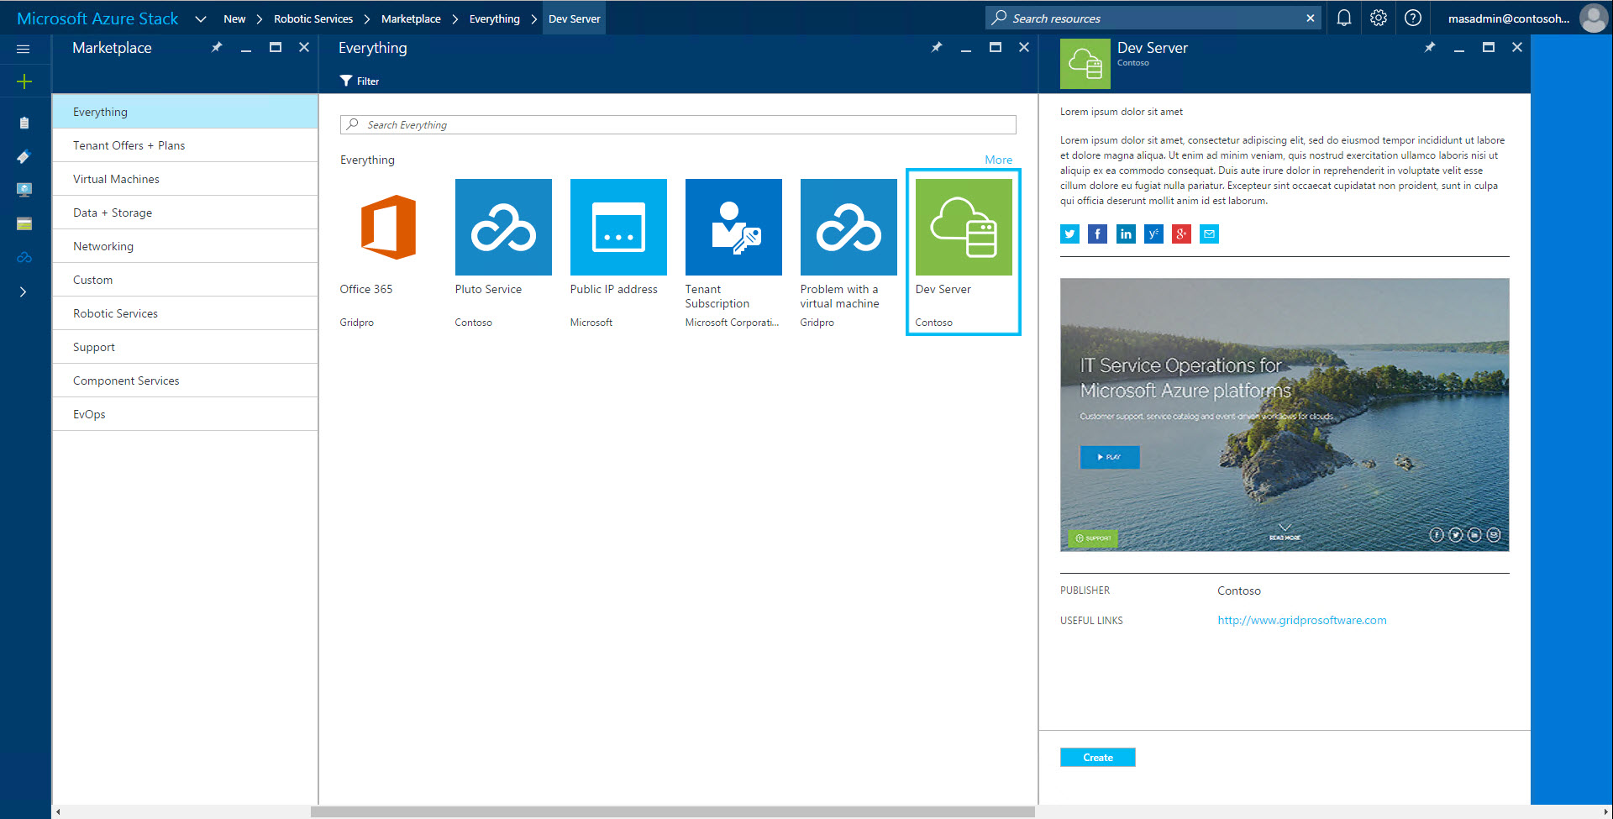Select the Dev Server tile
This screenshot has width=1613, height=819.
964,252
